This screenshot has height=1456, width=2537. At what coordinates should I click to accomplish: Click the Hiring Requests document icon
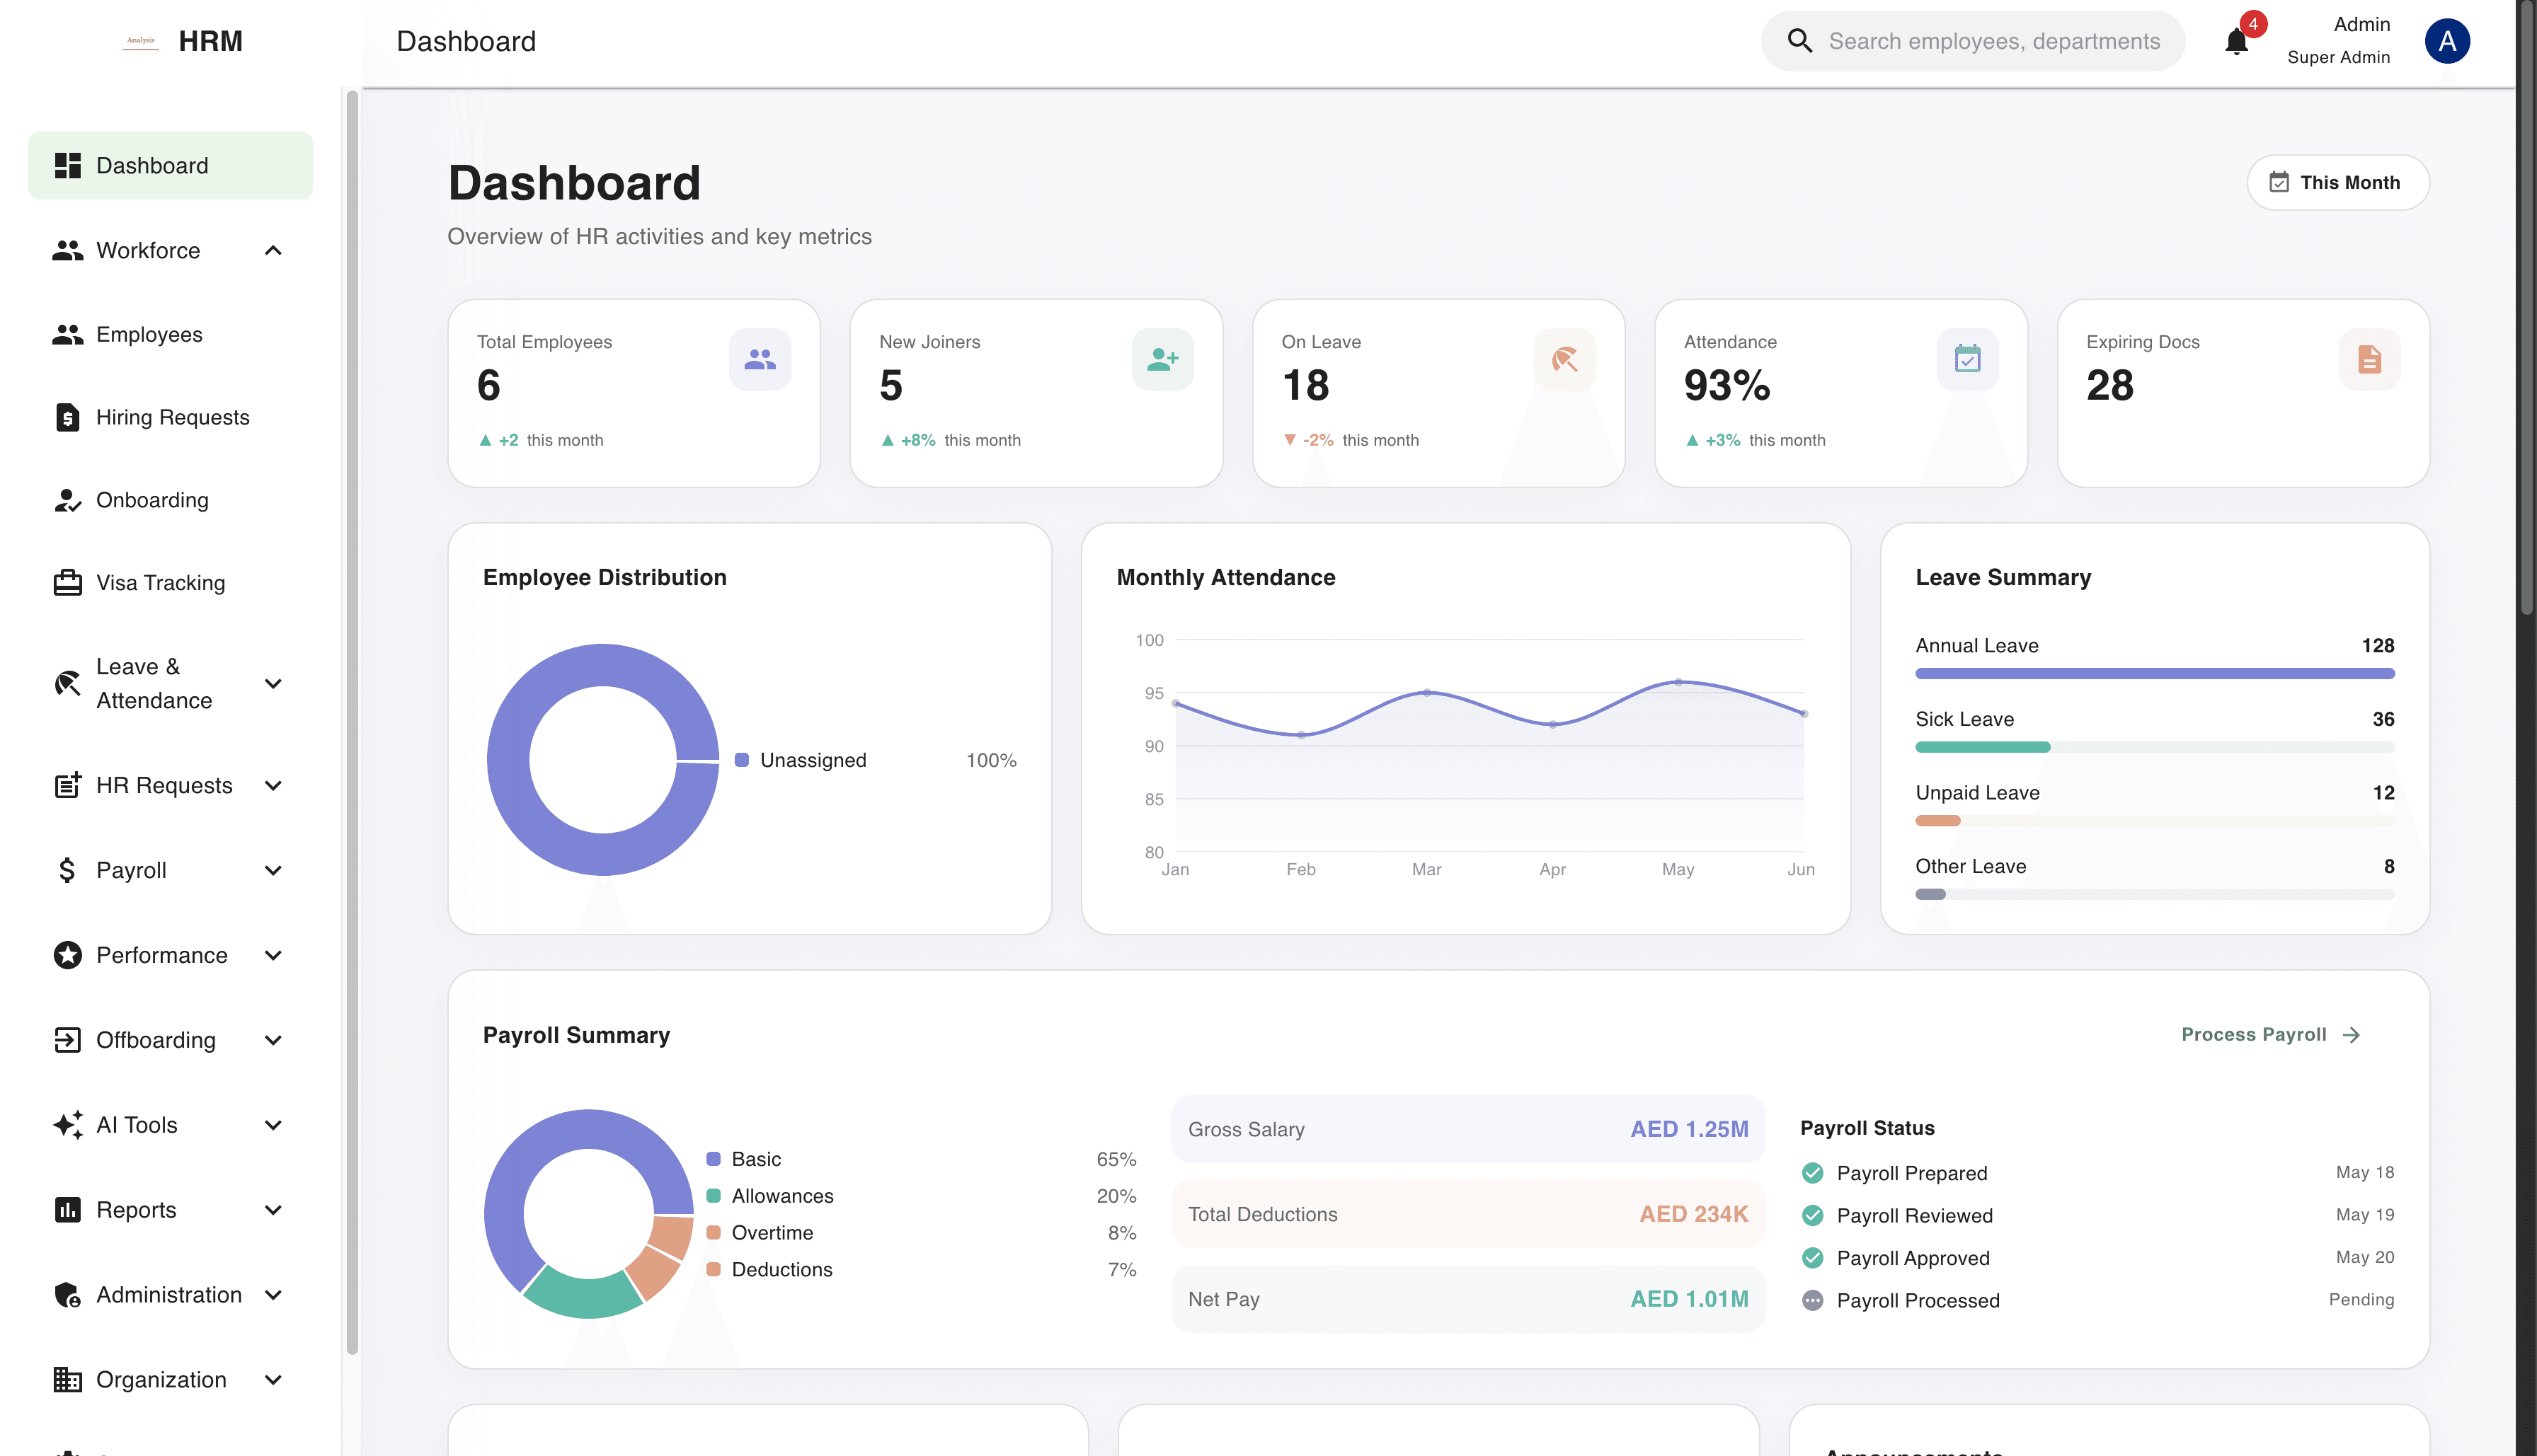67,417
